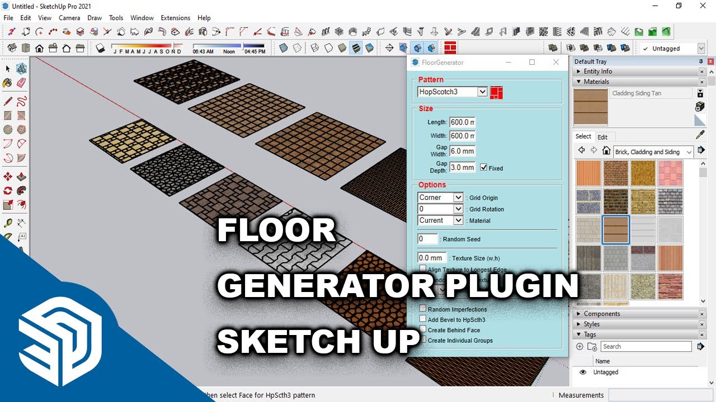Activate the pink Eraser tool

(21, 83)
